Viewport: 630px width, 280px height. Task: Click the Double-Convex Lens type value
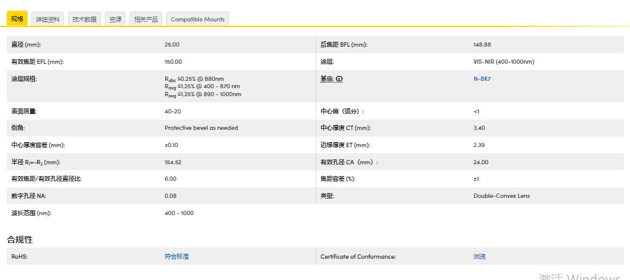(x=501, y=196)
